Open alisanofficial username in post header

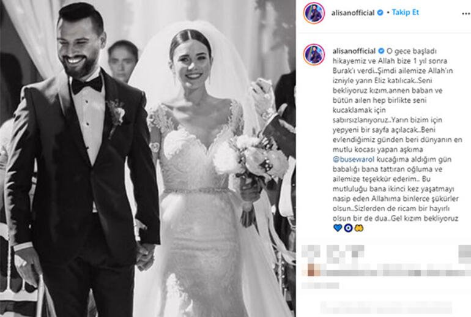pyautogui.click(x=353, y=13)
